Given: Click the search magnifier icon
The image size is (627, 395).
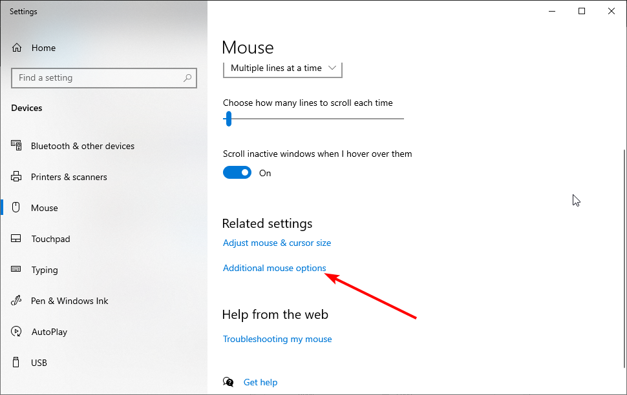Looking at the screenshot, I should [x=187, y=78].
